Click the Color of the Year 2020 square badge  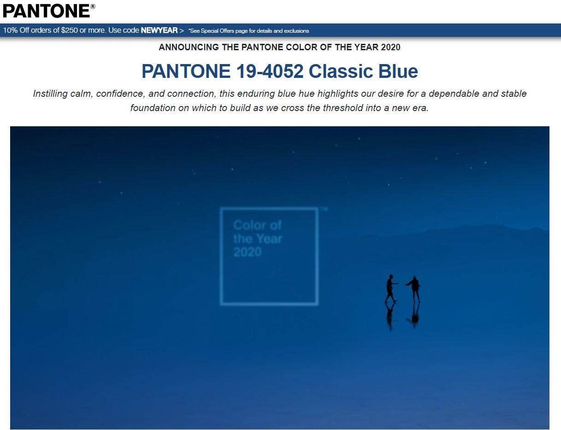[269, 256]
